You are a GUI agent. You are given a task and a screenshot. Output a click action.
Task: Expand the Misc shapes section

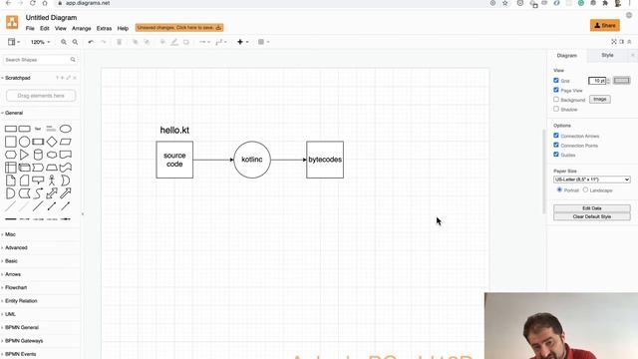coord(10,234)
